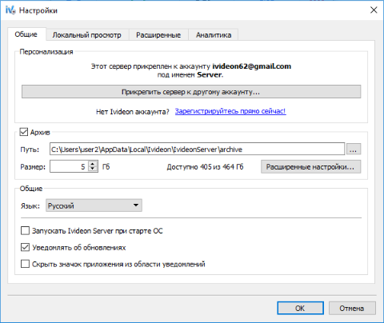Image resolution: width=384 pixels, height=323 pixels.
Task: Open the Расширенные tab
Action: (x=158, y=35)
